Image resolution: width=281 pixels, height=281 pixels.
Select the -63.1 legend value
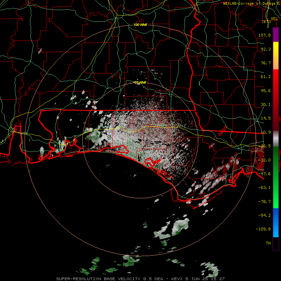tap(264, 188)
